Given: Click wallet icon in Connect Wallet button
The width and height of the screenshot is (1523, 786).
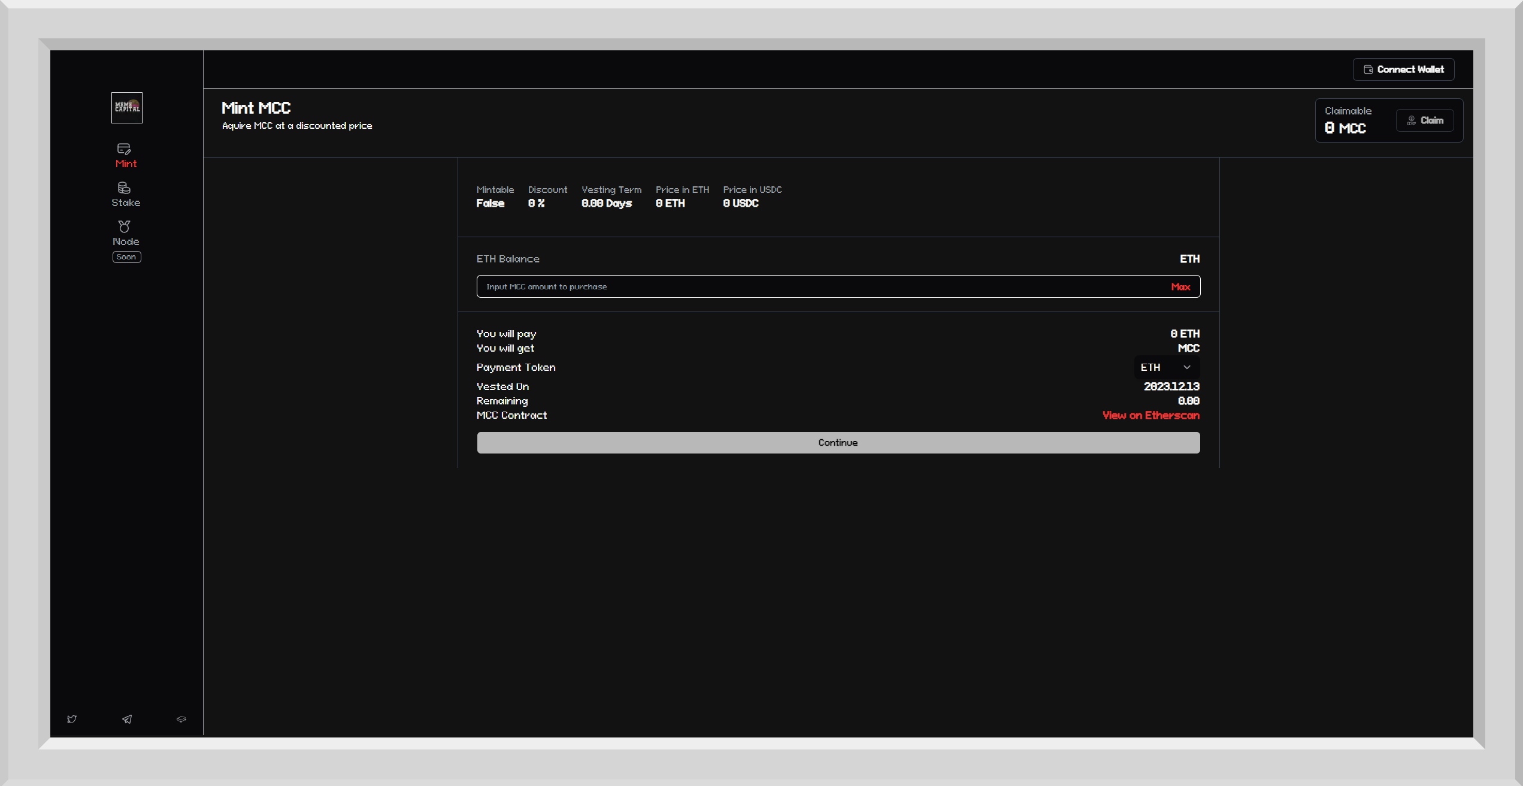Looking at the screenshot, I should pyautogui.click(x=1368, y=69).
